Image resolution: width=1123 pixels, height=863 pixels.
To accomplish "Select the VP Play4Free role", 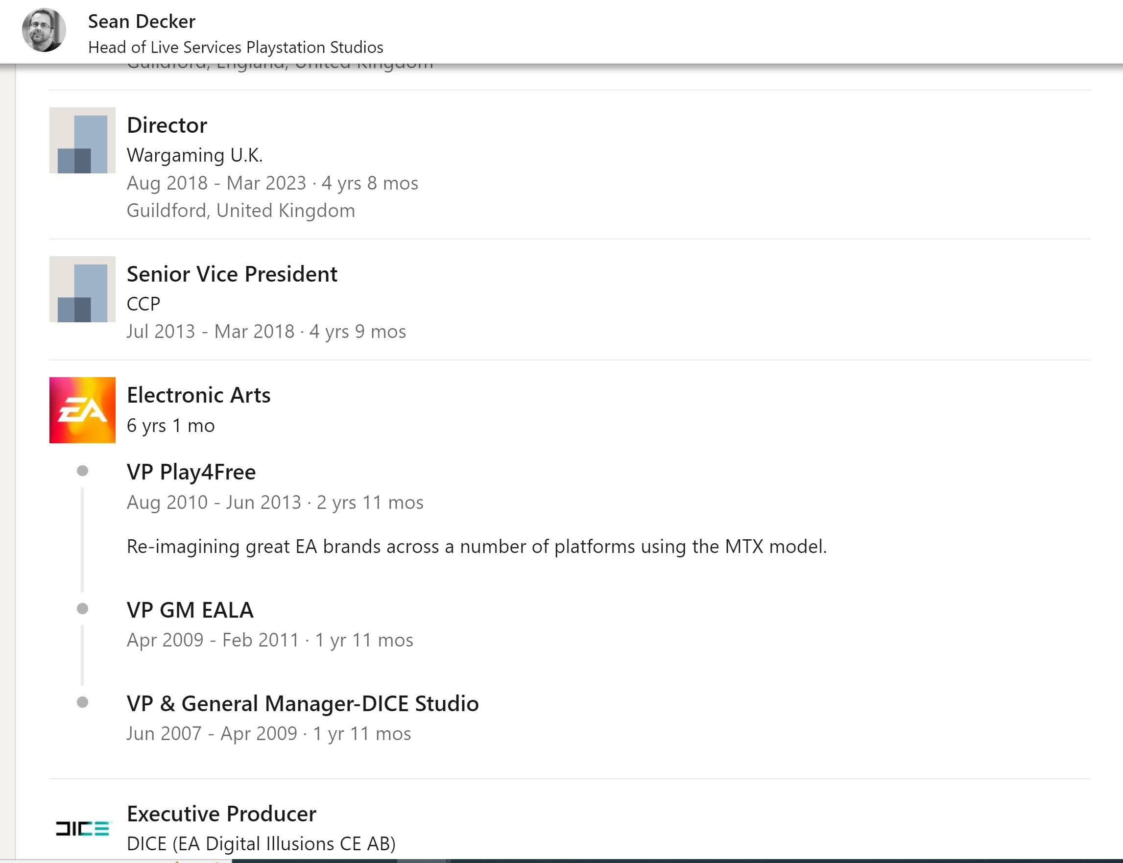I will [x=191, y=472].
